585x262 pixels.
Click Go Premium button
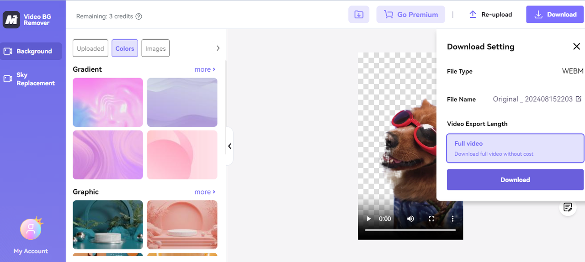point(411,15)
